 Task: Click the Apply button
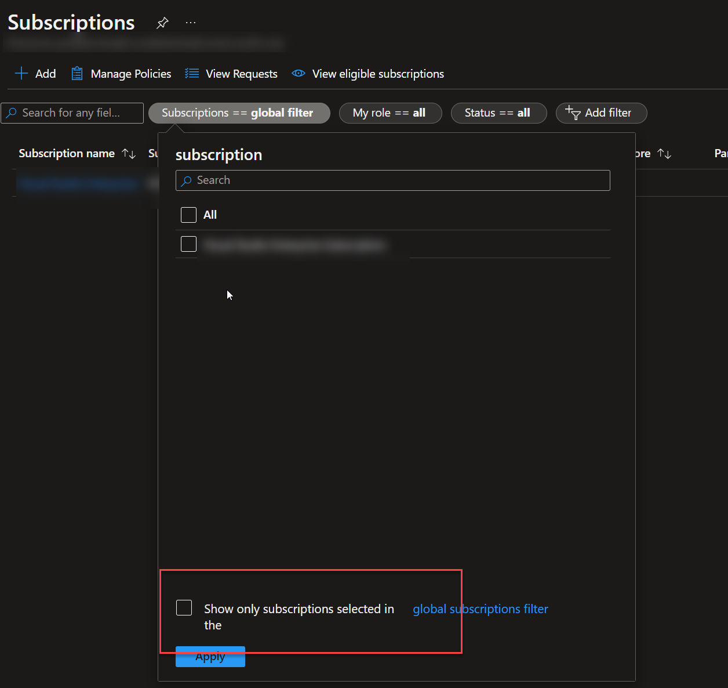(x=210, y=656)
